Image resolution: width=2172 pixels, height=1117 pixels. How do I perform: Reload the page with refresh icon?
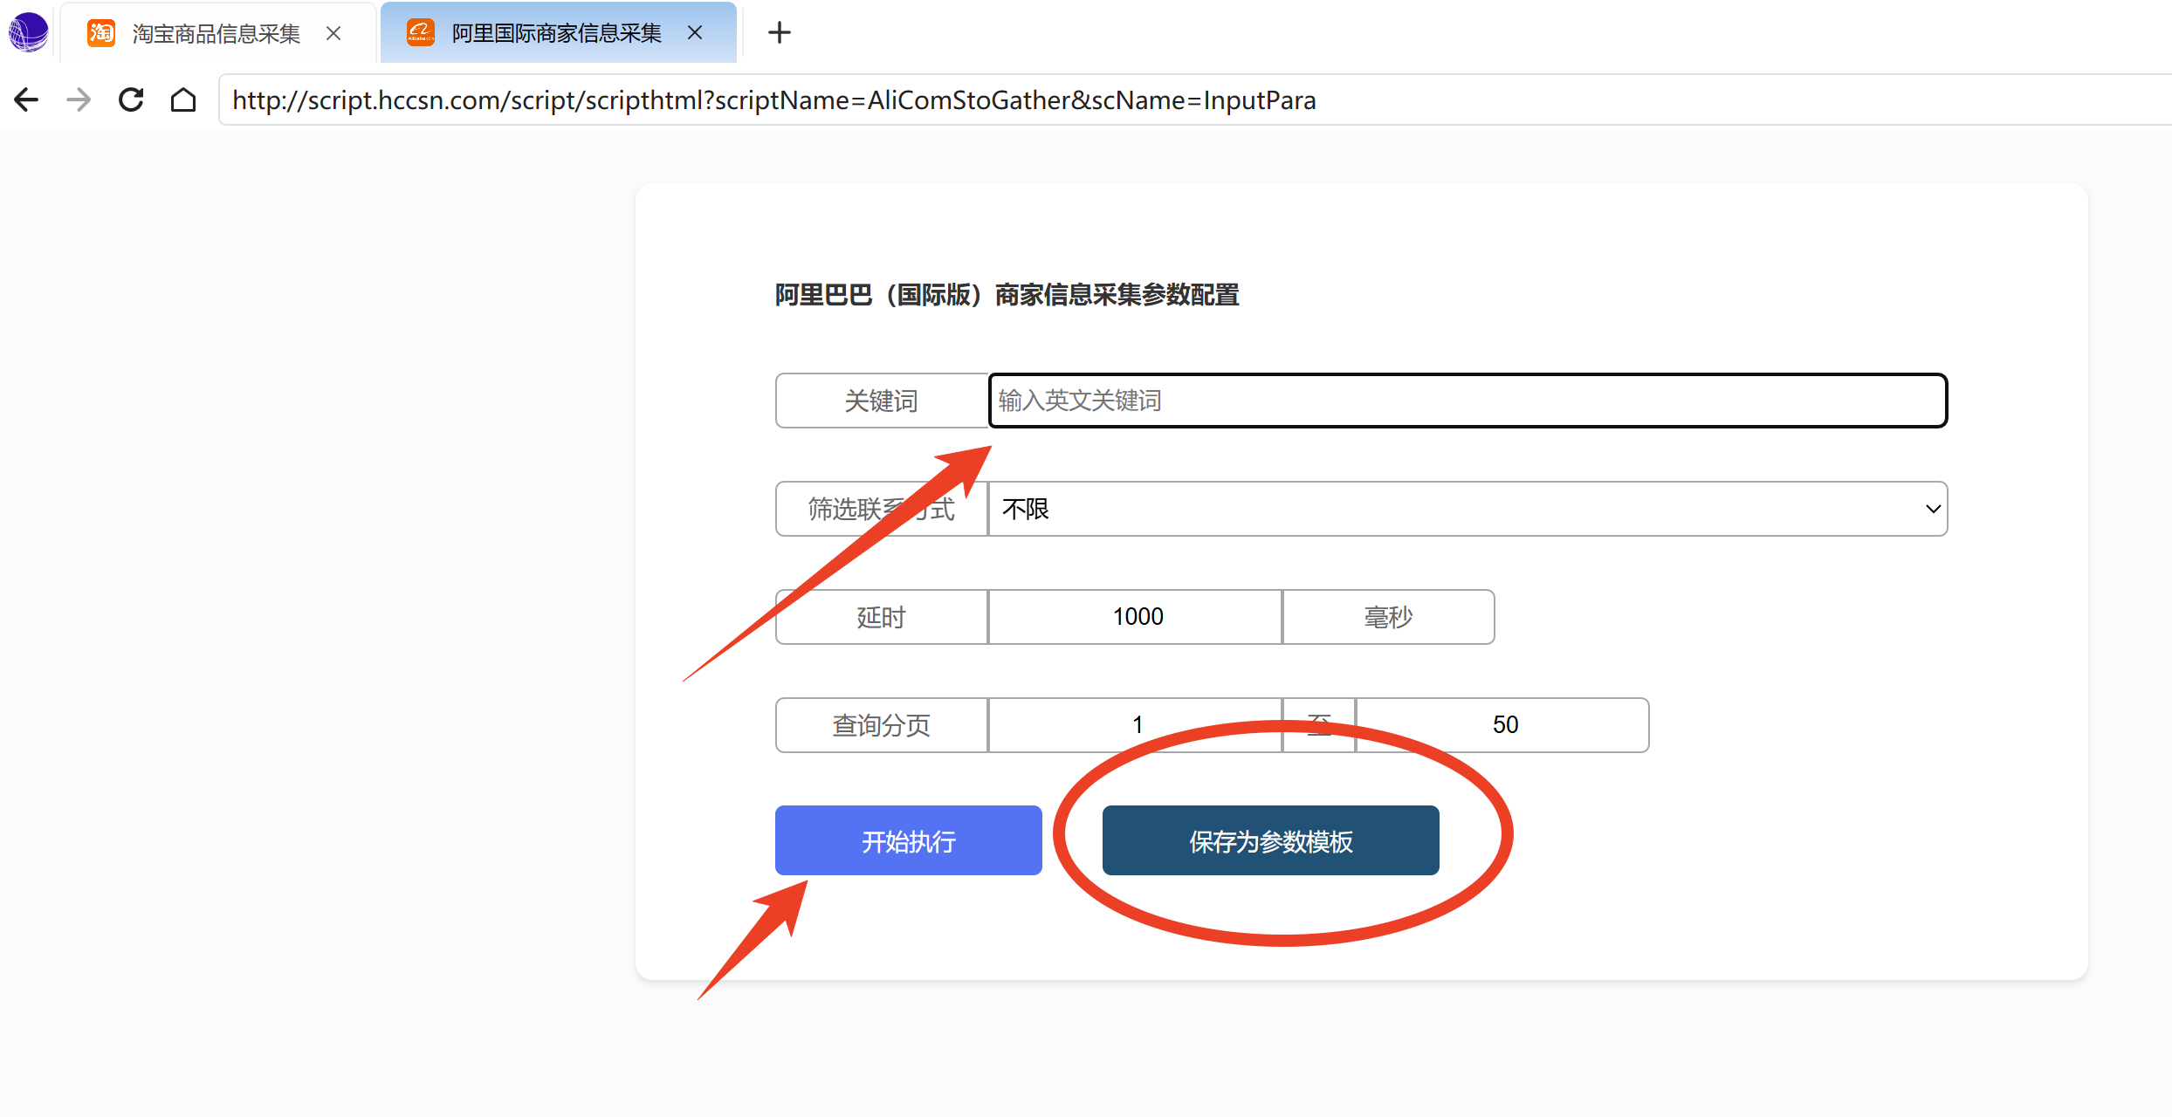pos(131,99)
